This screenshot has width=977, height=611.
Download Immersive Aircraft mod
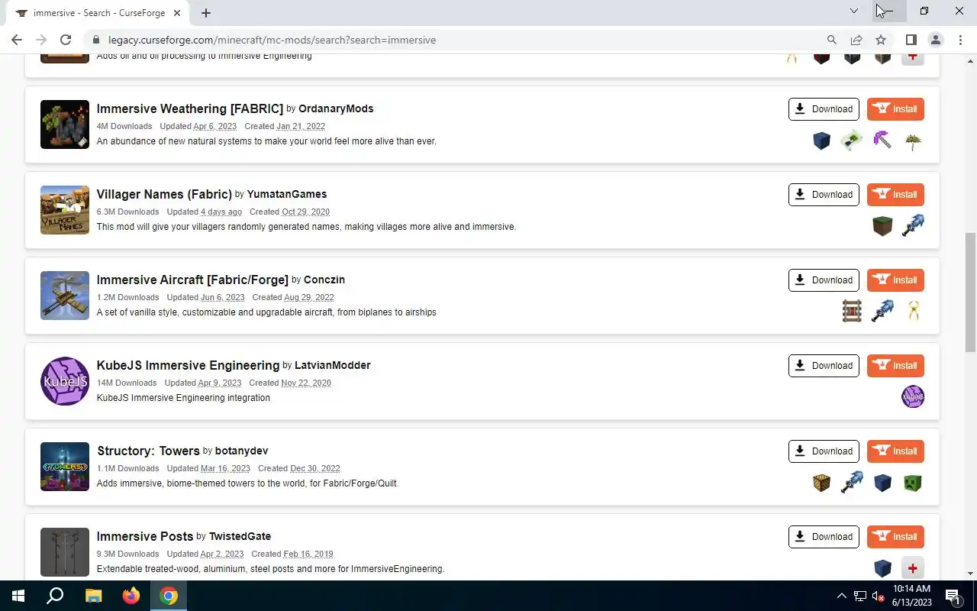[824, 280]
